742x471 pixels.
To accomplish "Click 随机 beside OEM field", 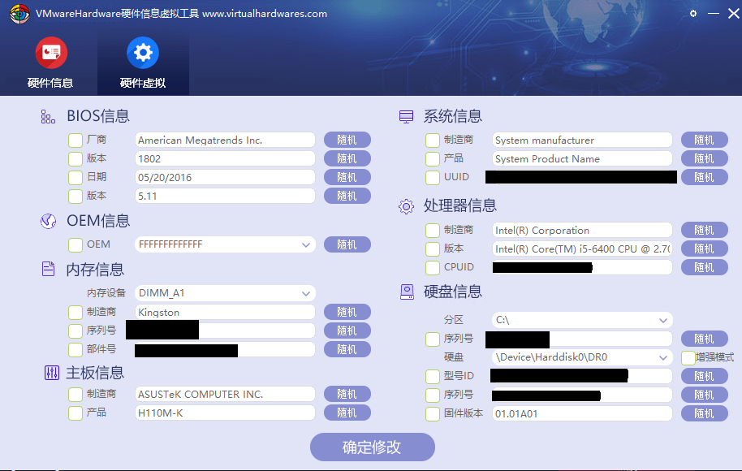I will [347, 244].
